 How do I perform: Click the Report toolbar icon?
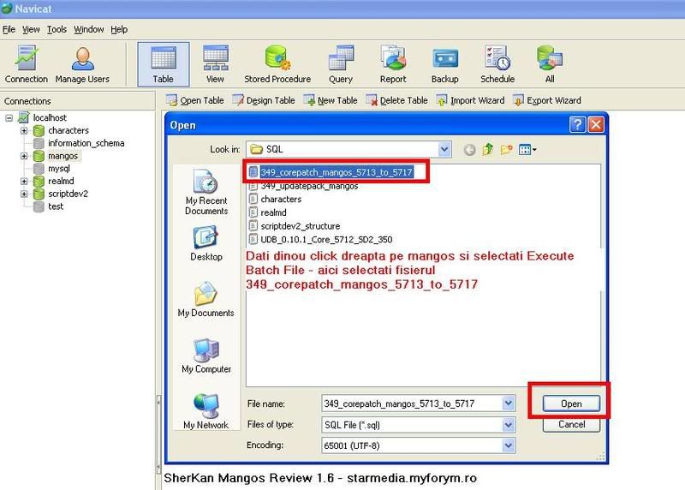pyautogui.click(x=393, y=64)
